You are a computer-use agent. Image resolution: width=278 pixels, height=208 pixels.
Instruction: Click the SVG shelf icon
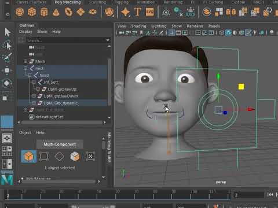(150, 12)
